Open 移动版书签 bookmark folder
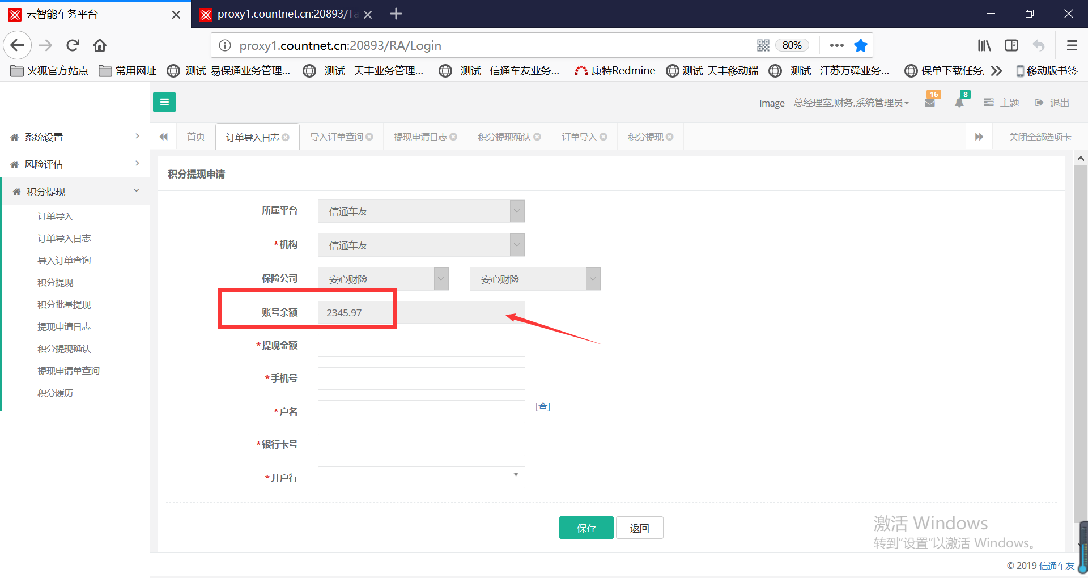1088x578 pixels. click(1047, 71)
